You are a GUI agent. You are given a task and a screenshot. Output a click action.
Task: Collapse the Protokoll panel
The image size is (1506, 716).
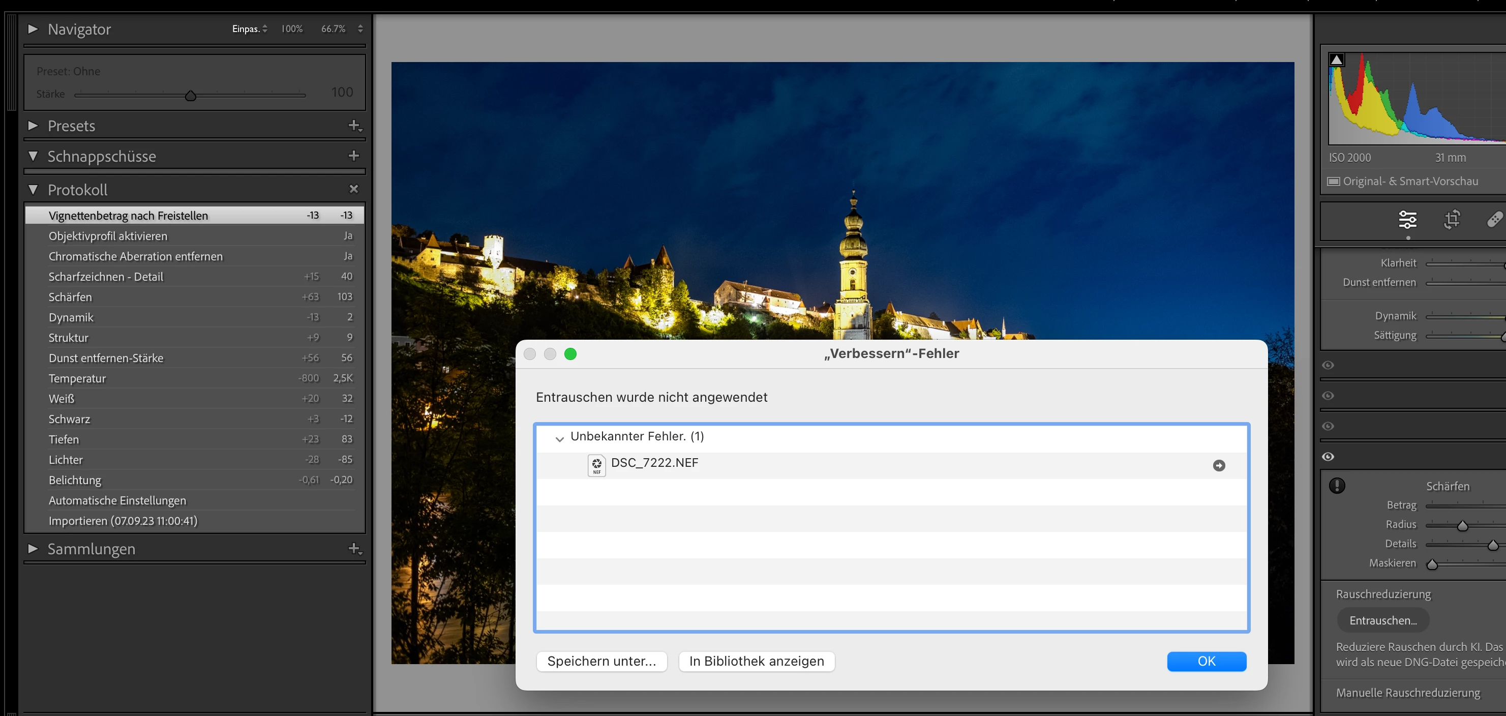coord(33,189)
